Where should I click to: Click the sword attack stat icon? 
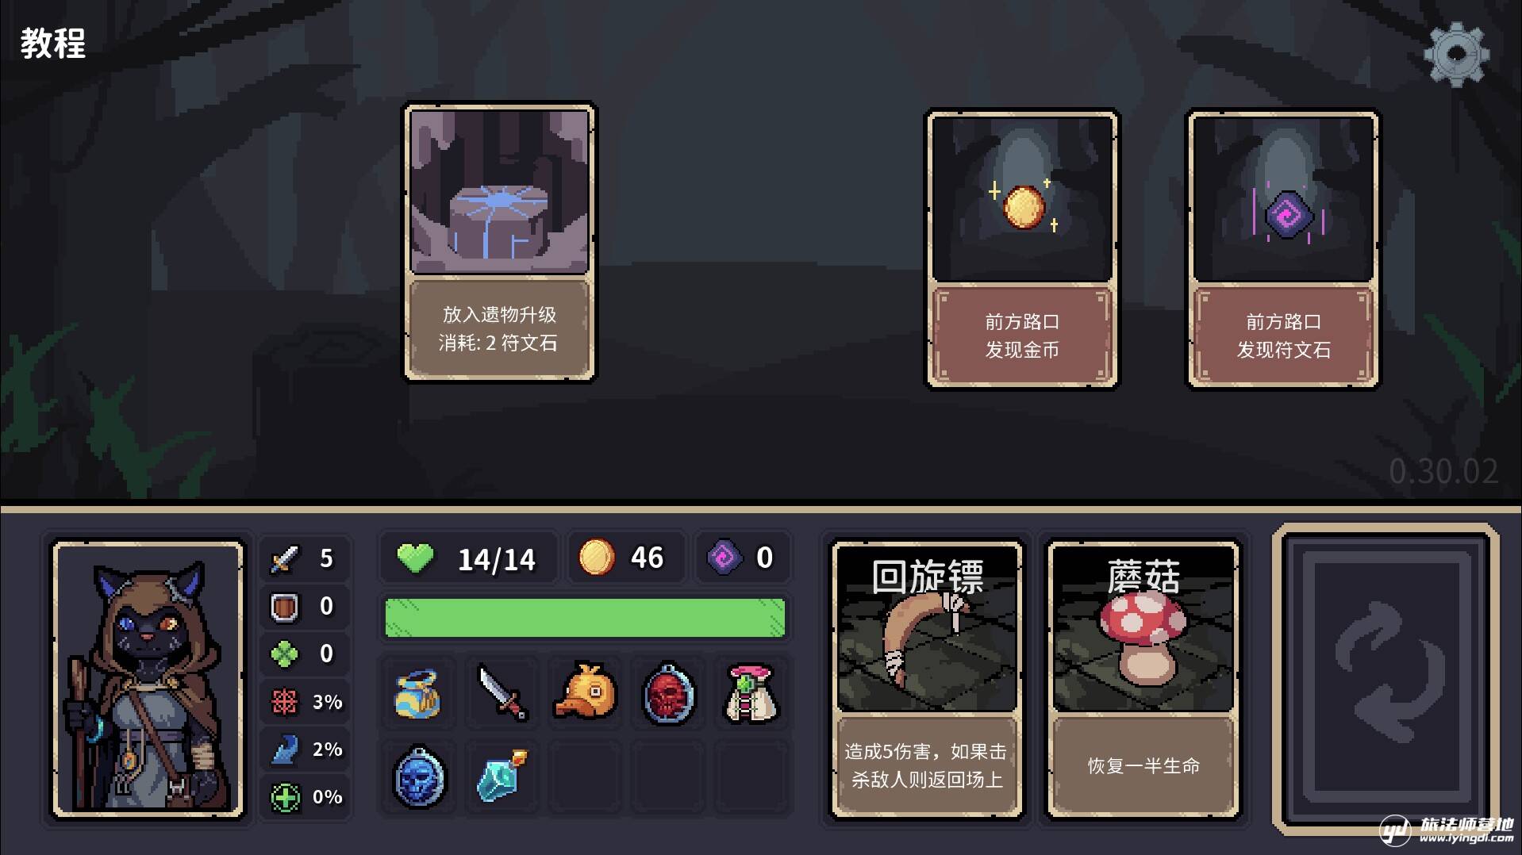point(285,559)
